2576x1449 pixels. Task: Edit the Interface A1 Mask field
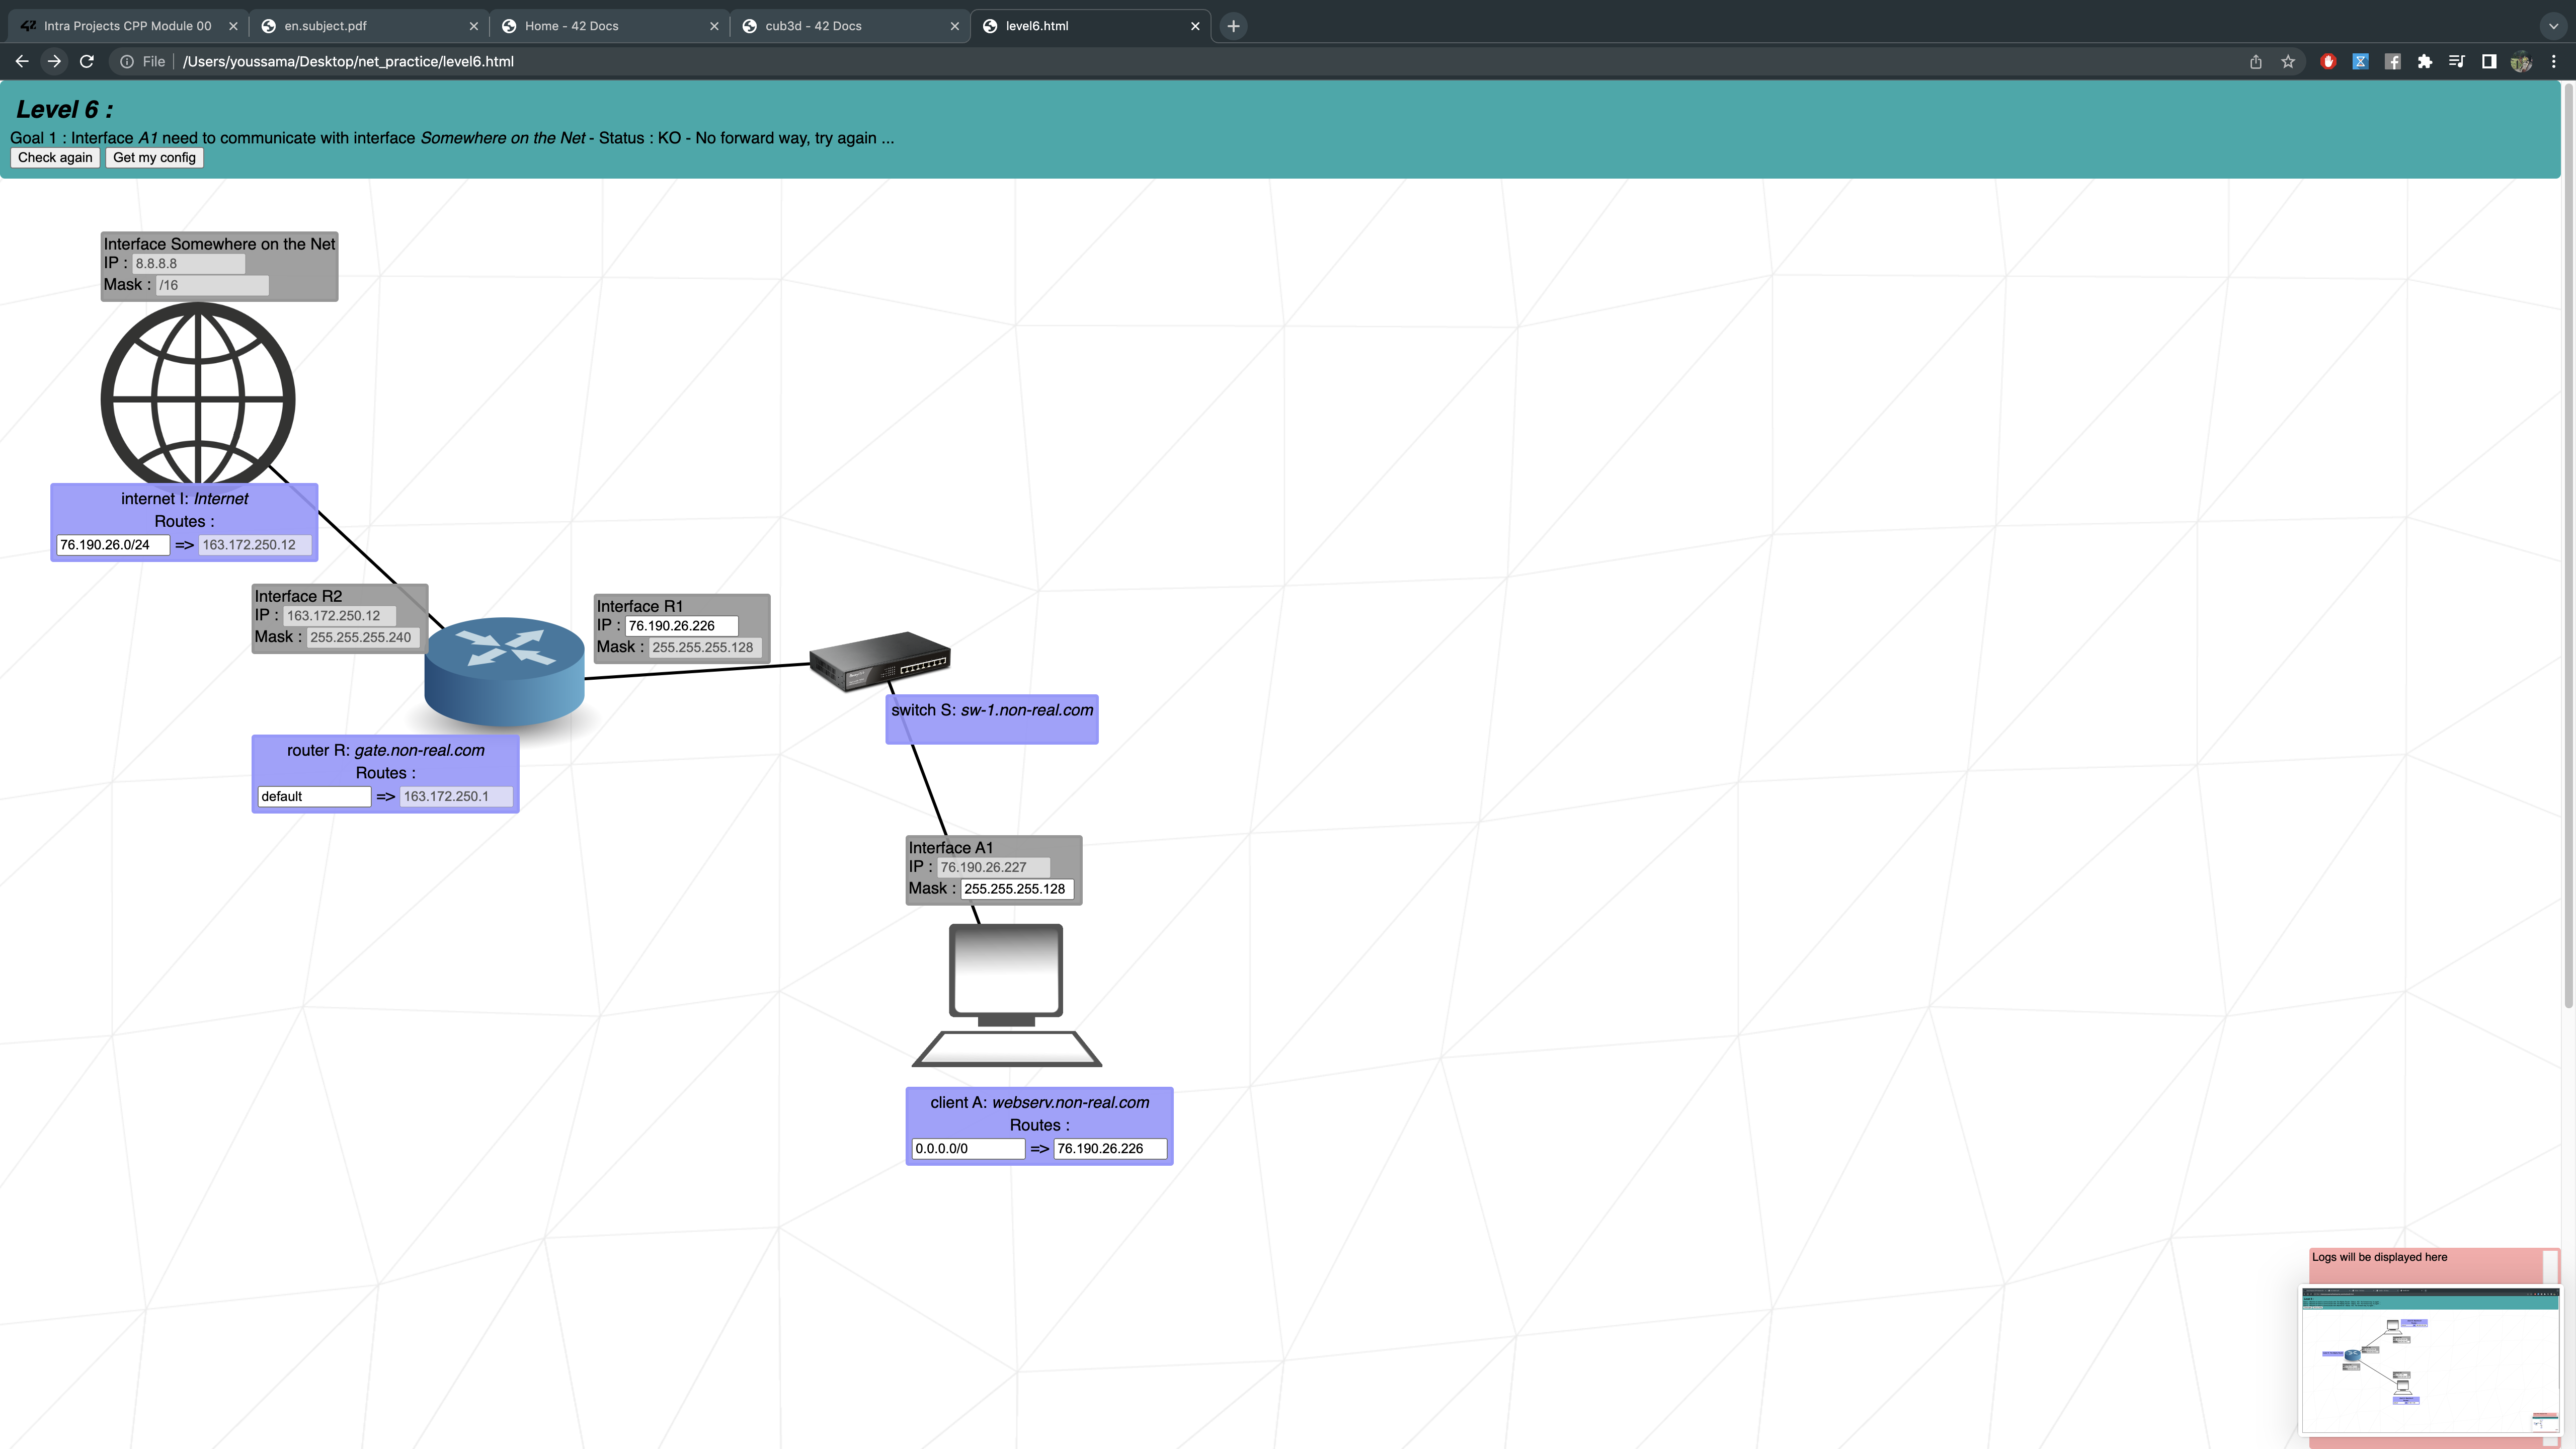(1017, 889)
